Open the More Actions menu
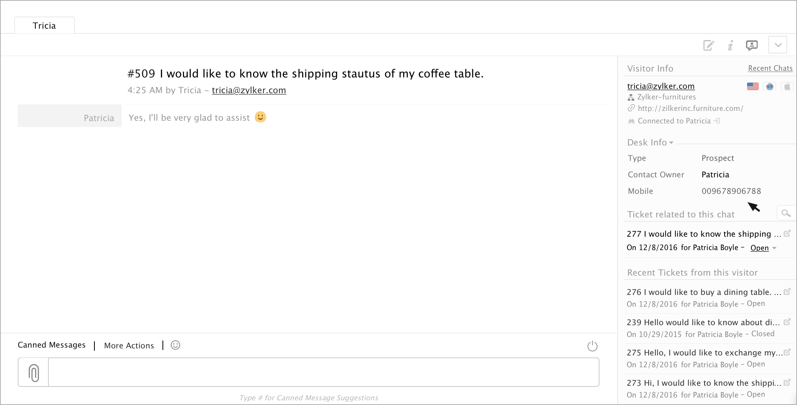Viewport: 797px width, 405px height. click(129, 346)
